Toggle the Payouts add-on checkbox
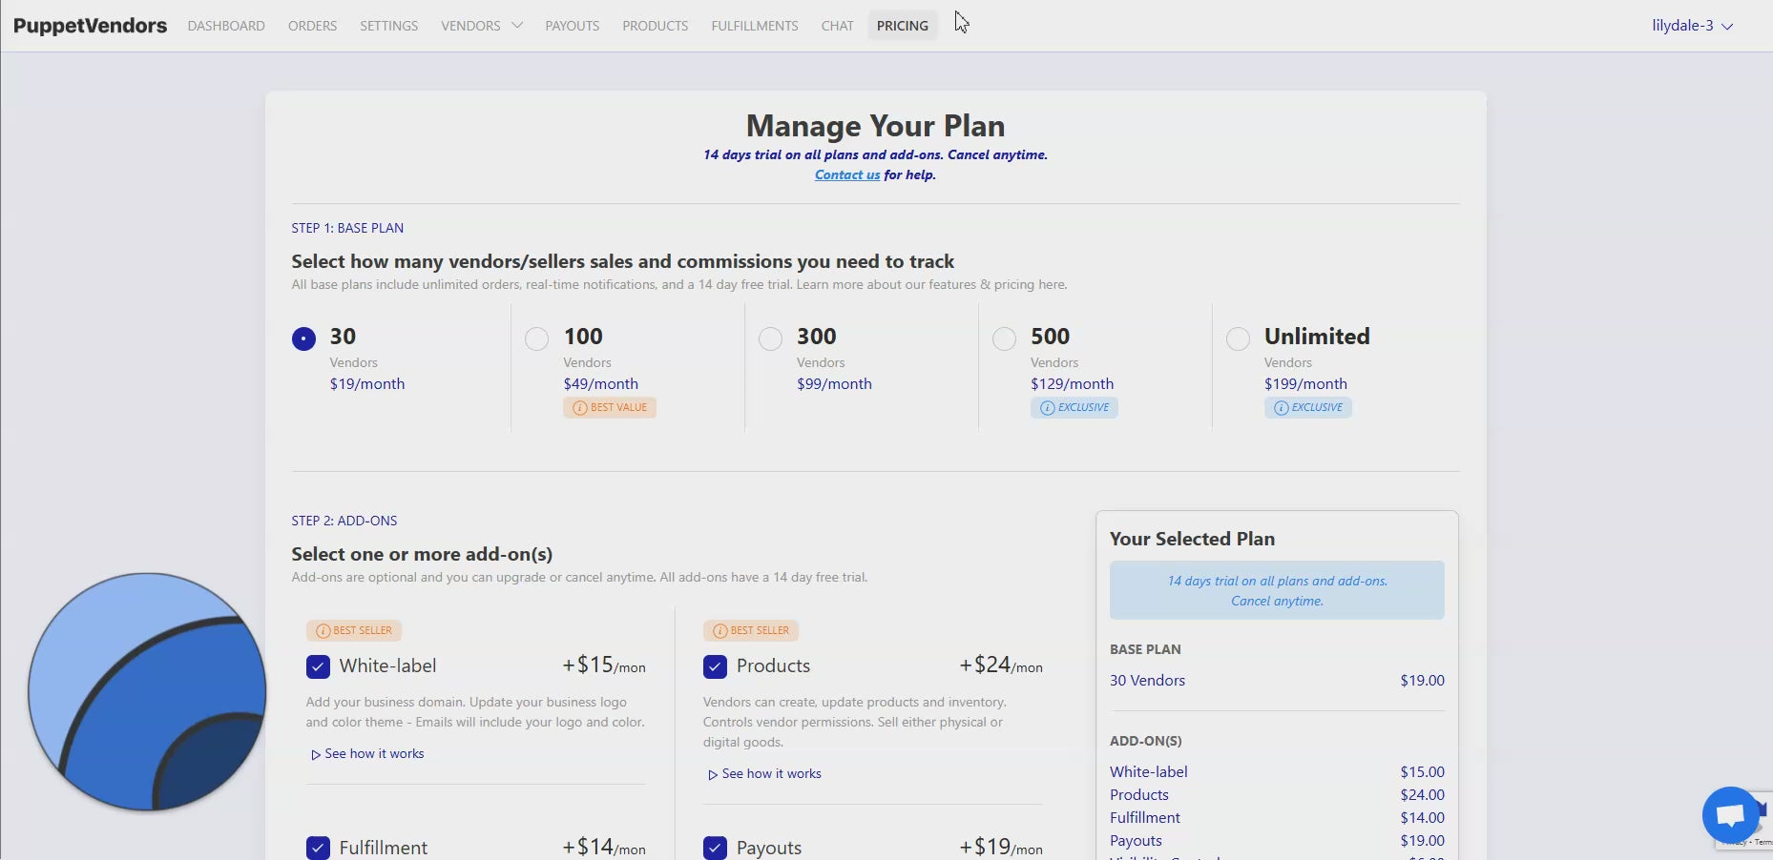 715,848
